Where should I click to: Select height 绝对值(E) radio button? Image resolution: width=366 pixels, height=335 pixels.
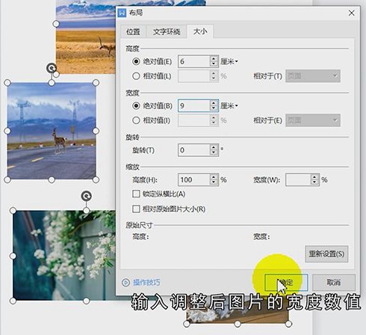coord(136,61)
